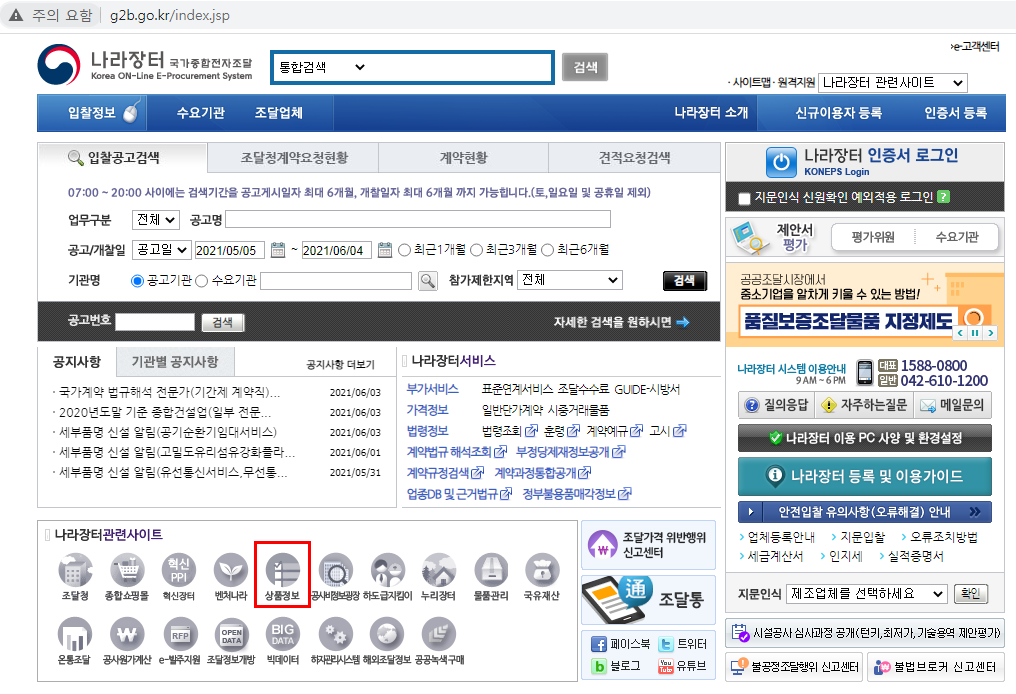Open the 온통조달 chart icon
The height and width of the screenshot is (694, 1016).
coord(75,634)
